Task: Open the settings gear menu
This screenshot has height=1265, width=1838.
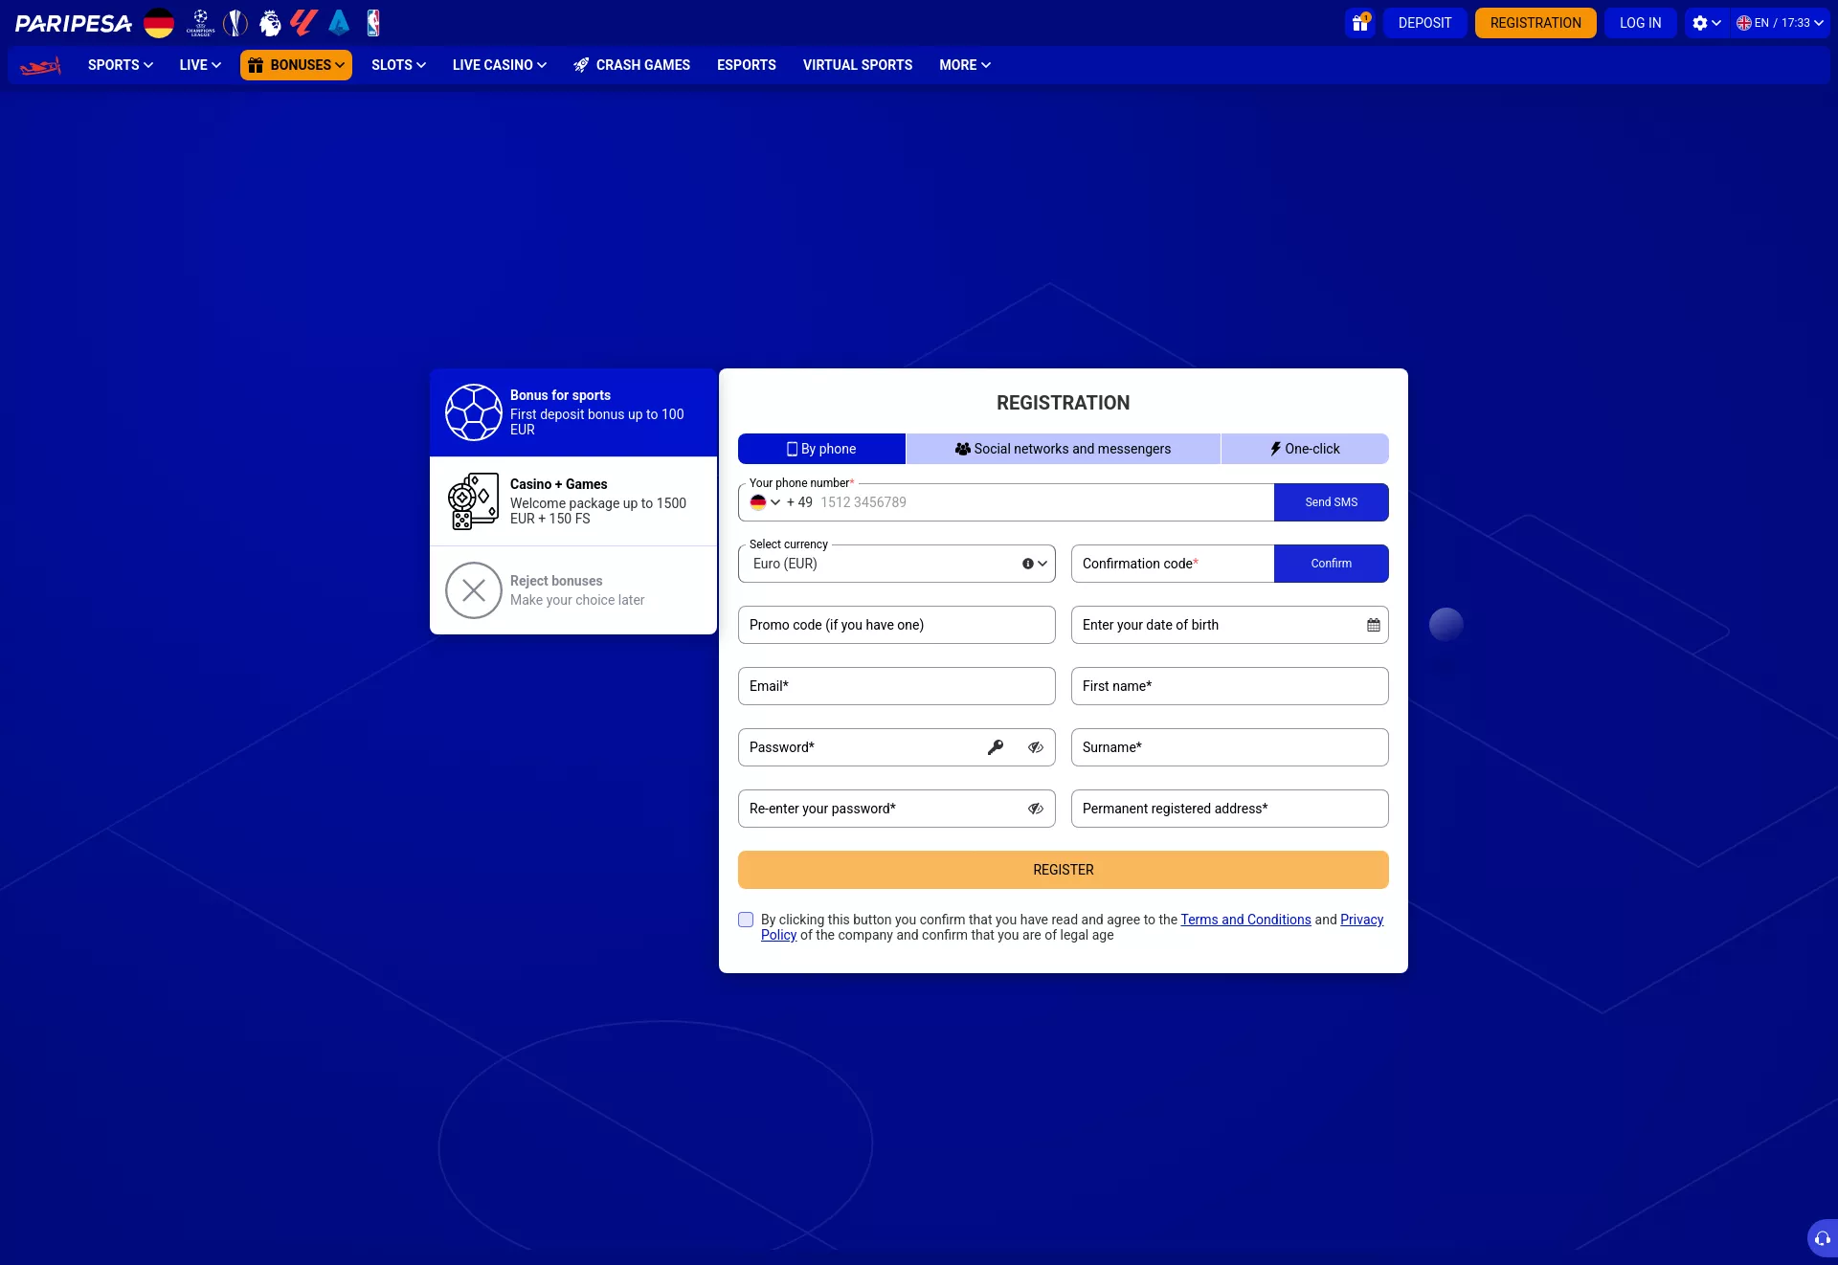Action: 1706,23
